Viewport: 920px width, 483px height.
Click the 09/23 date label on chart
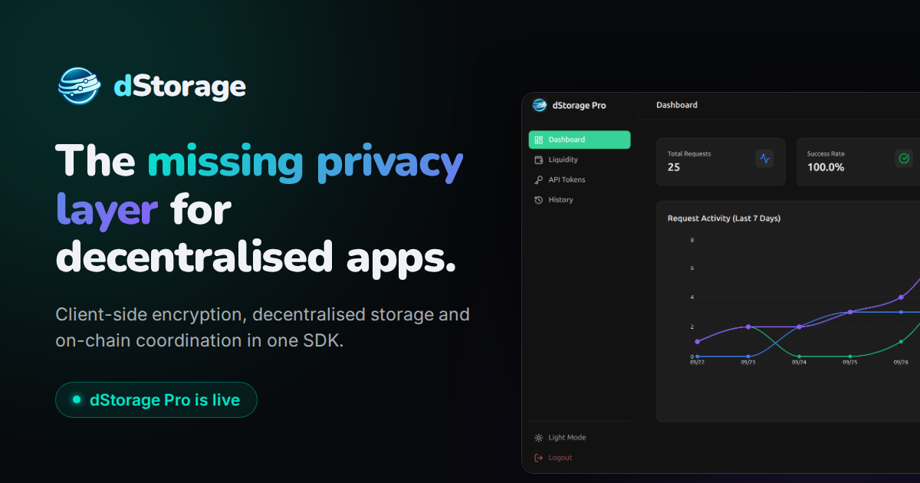pos(748,363)
